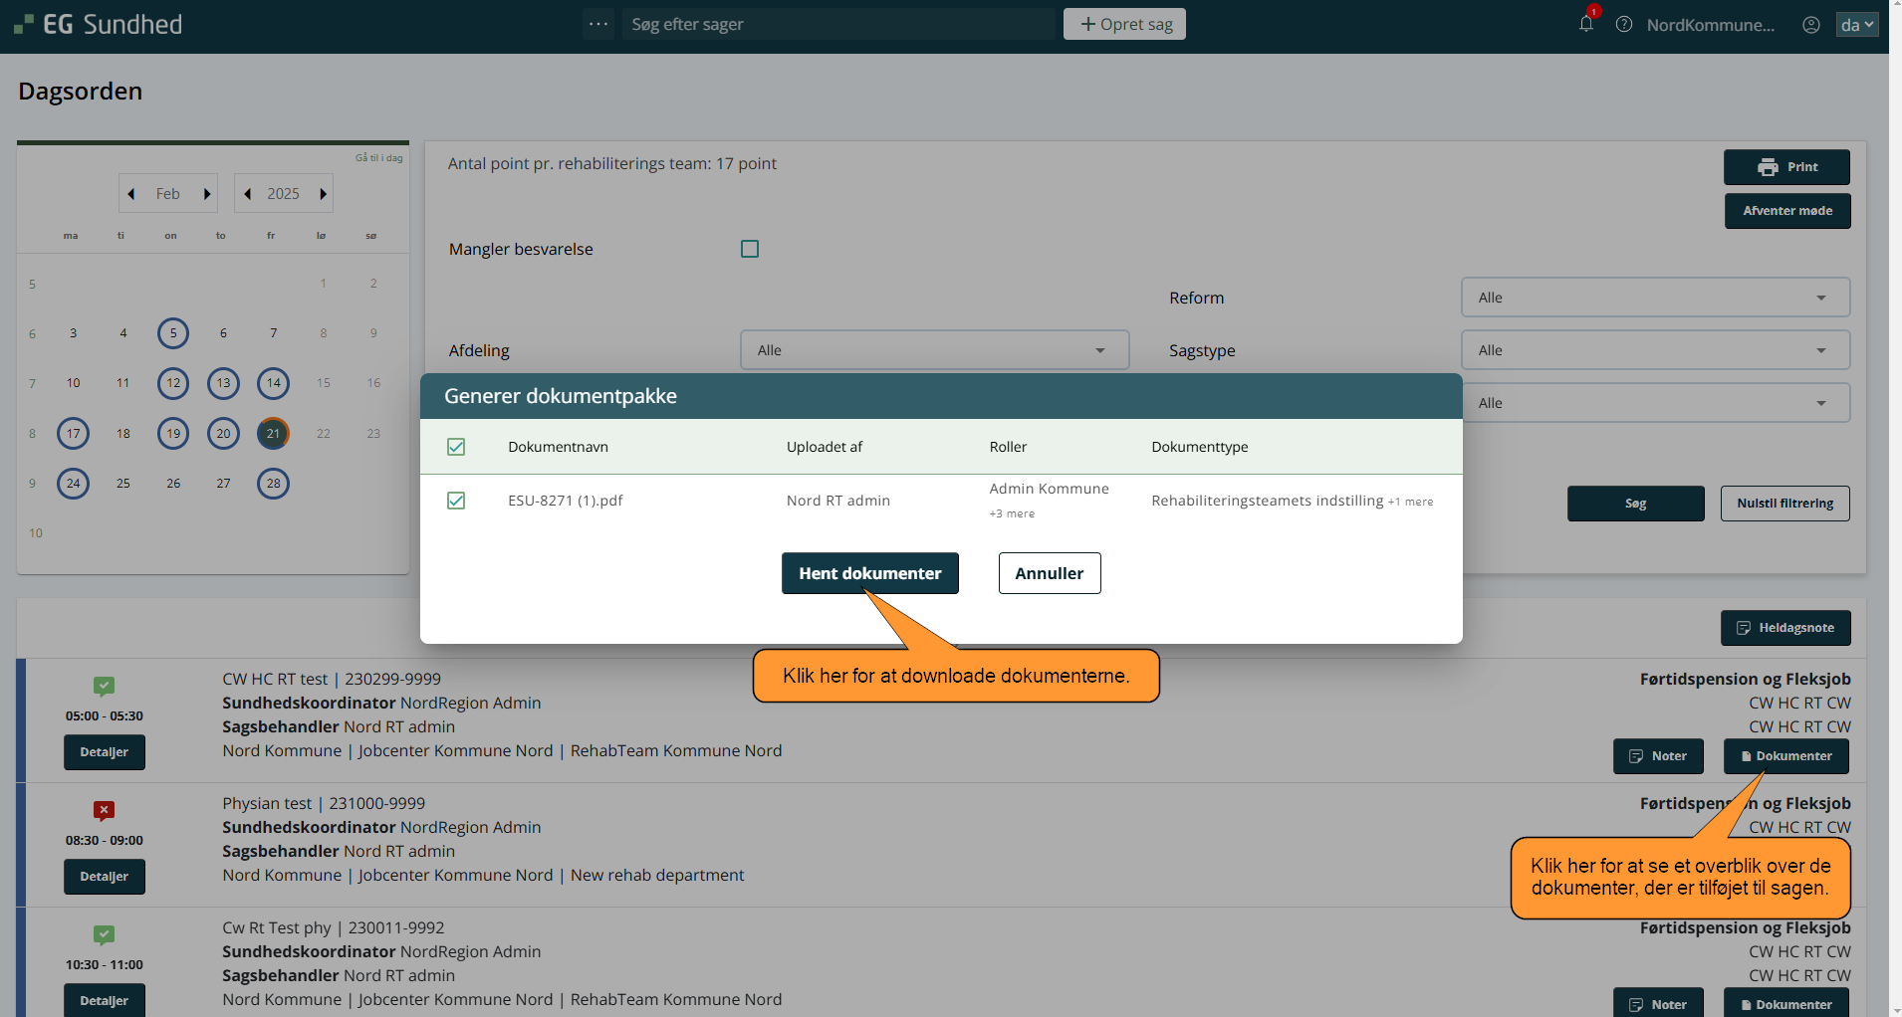Open the Sagstype dropdown
Viewport: 1902px width, 1017px height.
1654,350
